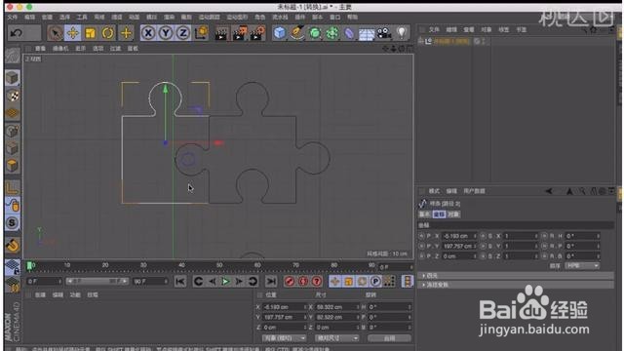
Task: Expand the object tree item in Object Manager
Action: tap(421, 41)
